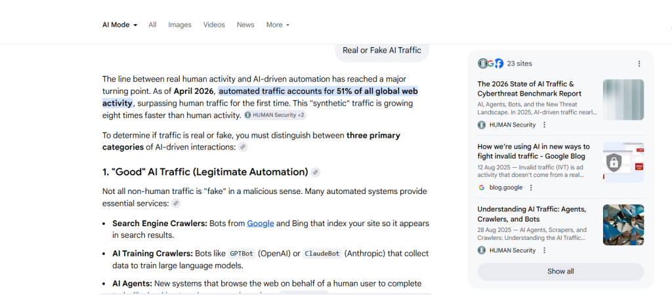Switch to the All results tab
Viewport: 672px width, 295px height.
pos(152,25)
